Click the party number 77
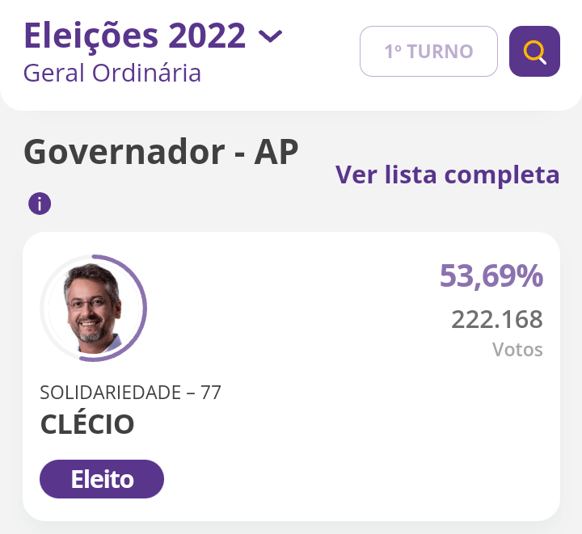The width and height of the screenshot is (582, 534). (211, 393)
